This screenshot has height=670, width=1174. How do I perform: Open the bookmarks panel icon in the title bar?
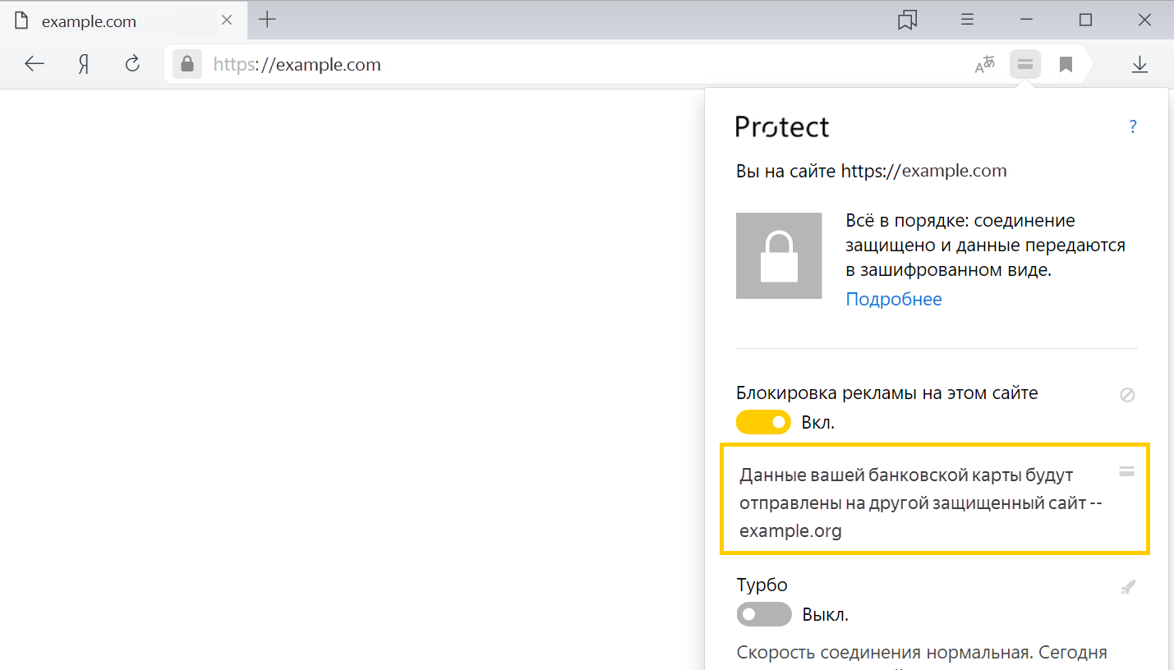(907, 20)
